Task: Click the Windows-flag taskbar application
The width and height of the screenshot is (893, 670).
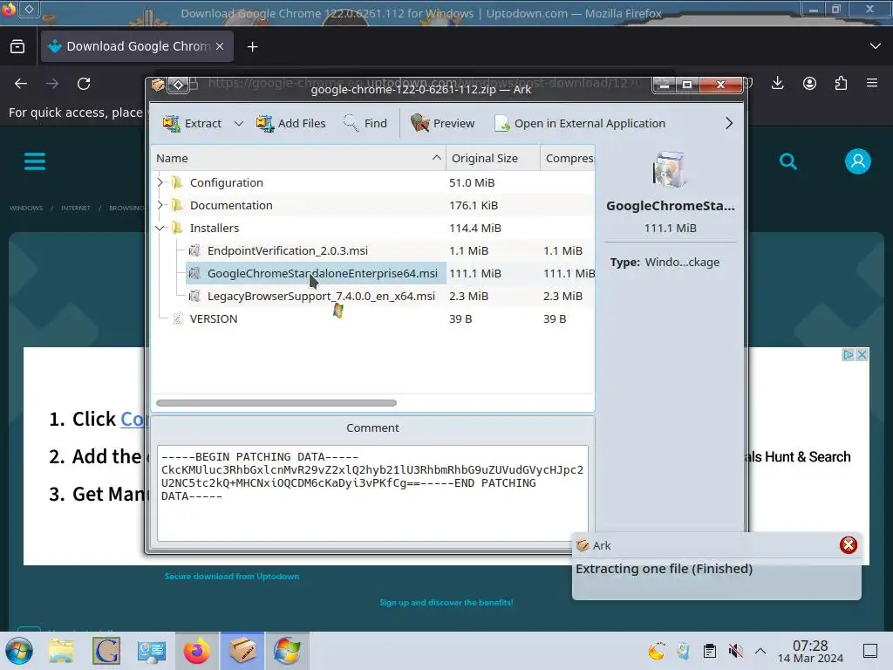Action: point(288,651)
